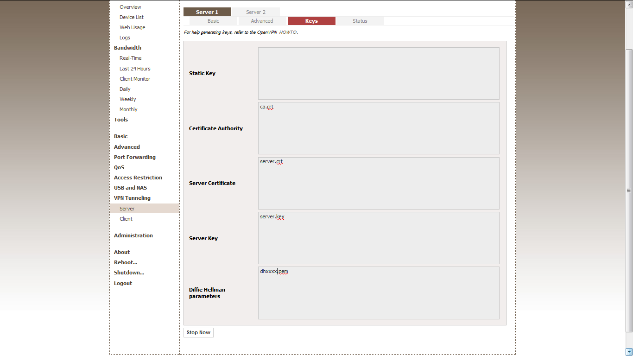
Task: Click the scrollbar down arrow
Action: coord(629,352)
